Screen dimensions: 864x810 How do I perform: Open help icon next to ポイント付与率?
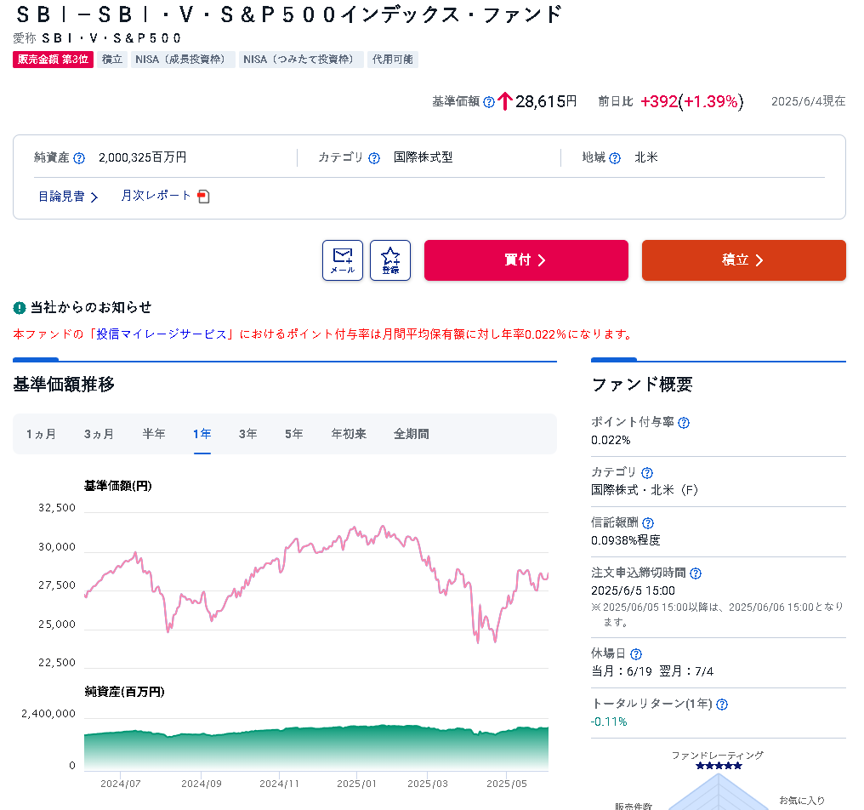tap(684, 423)
